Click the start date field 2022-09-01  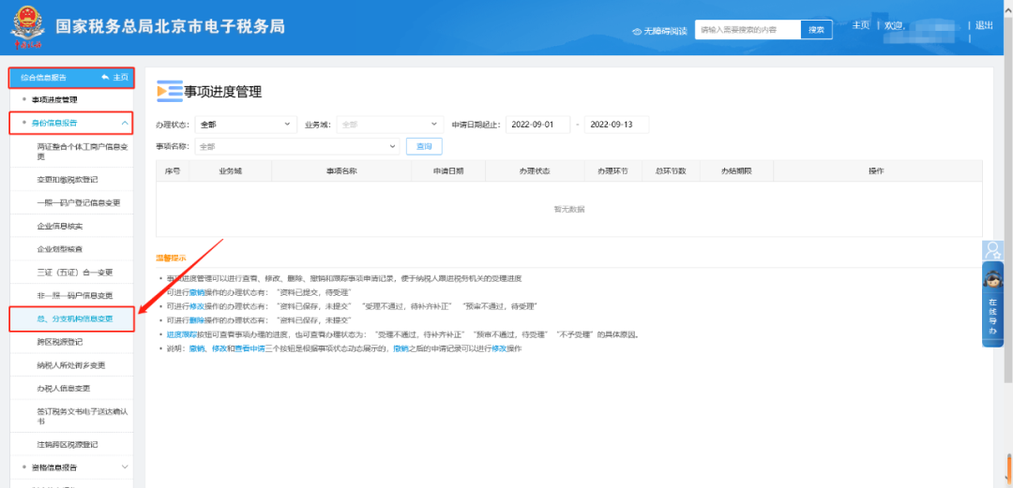537,125
